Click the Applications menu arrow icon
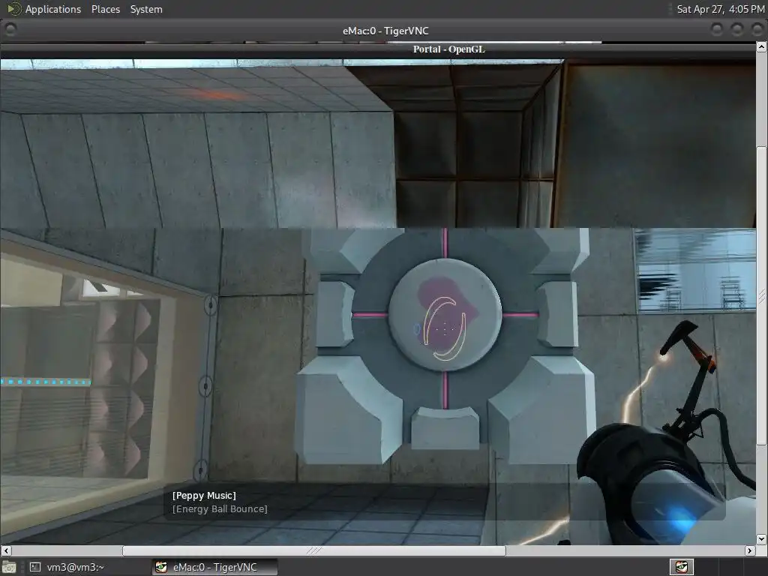This screenshot has width=768, height=576. (x=14, y=9)
